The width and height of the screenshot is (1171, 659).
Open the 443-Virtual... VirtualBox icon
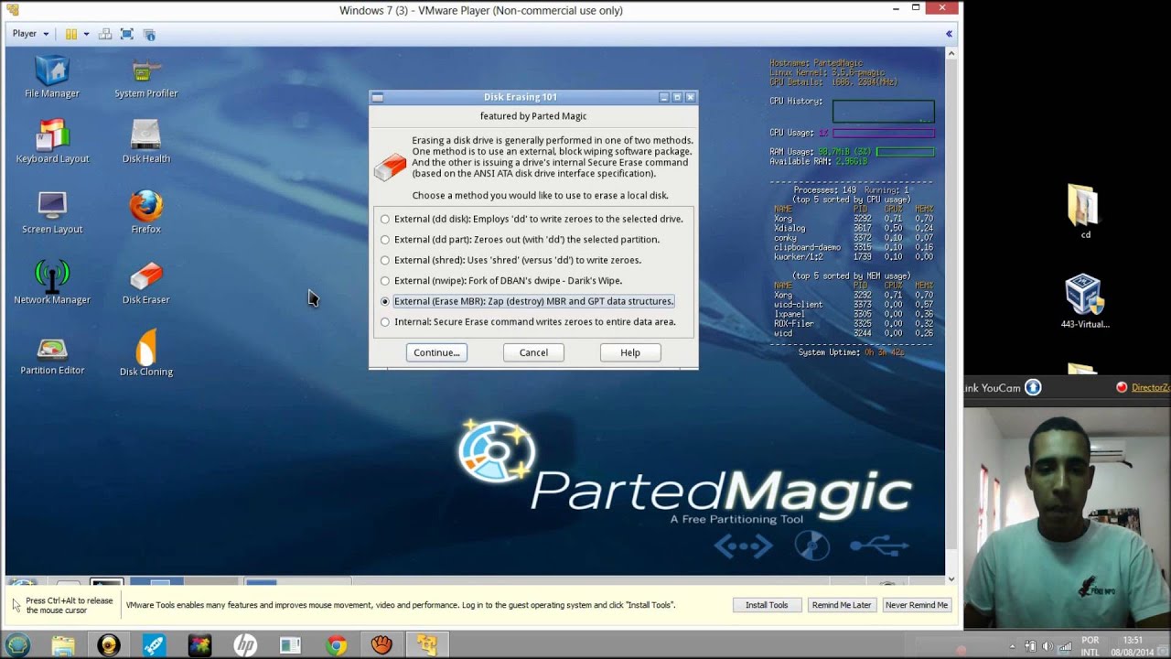(x=1084, y=302)
